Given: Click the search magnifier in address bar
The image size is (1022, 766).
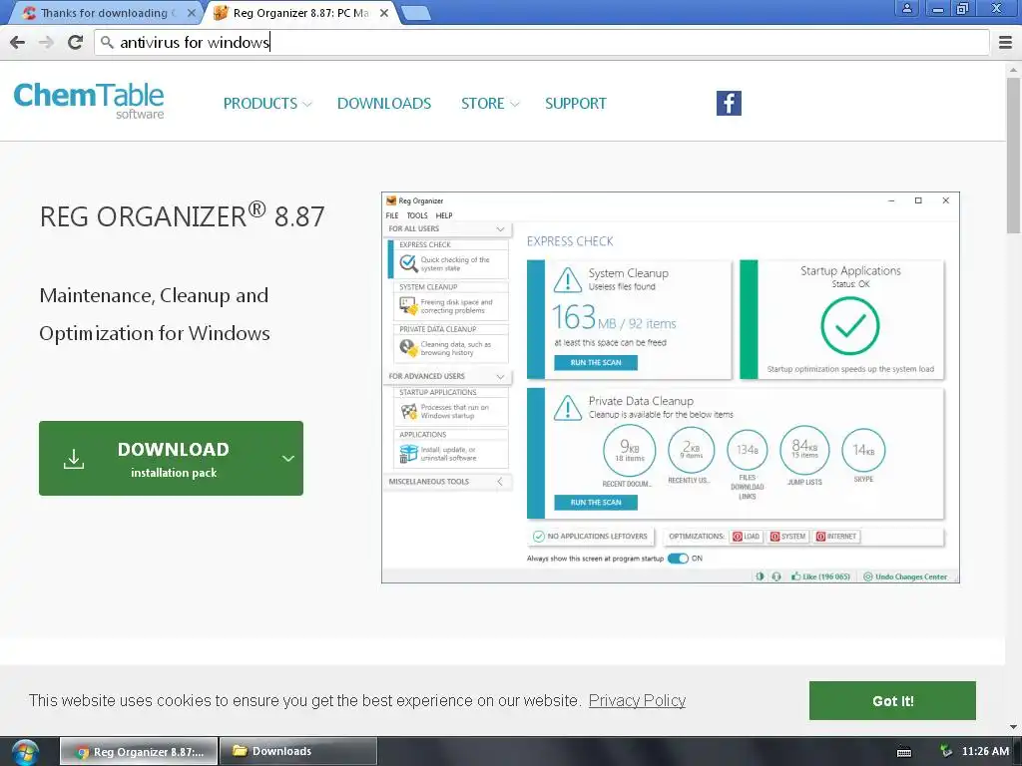Looking at the screenshot, I should (x=107, y=42).
